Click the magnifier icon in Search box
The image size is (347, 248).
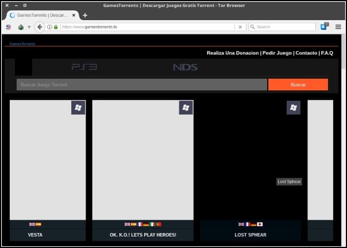click(x=252, y=27)
